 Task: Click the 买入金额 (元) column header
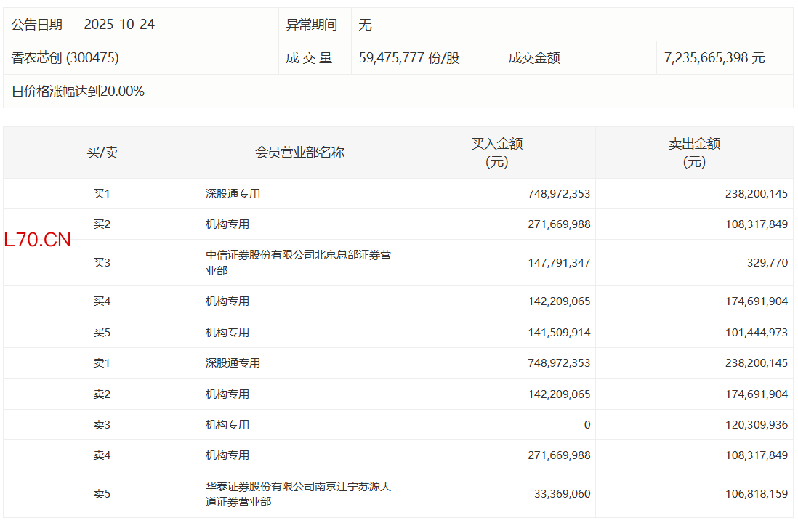496,153
